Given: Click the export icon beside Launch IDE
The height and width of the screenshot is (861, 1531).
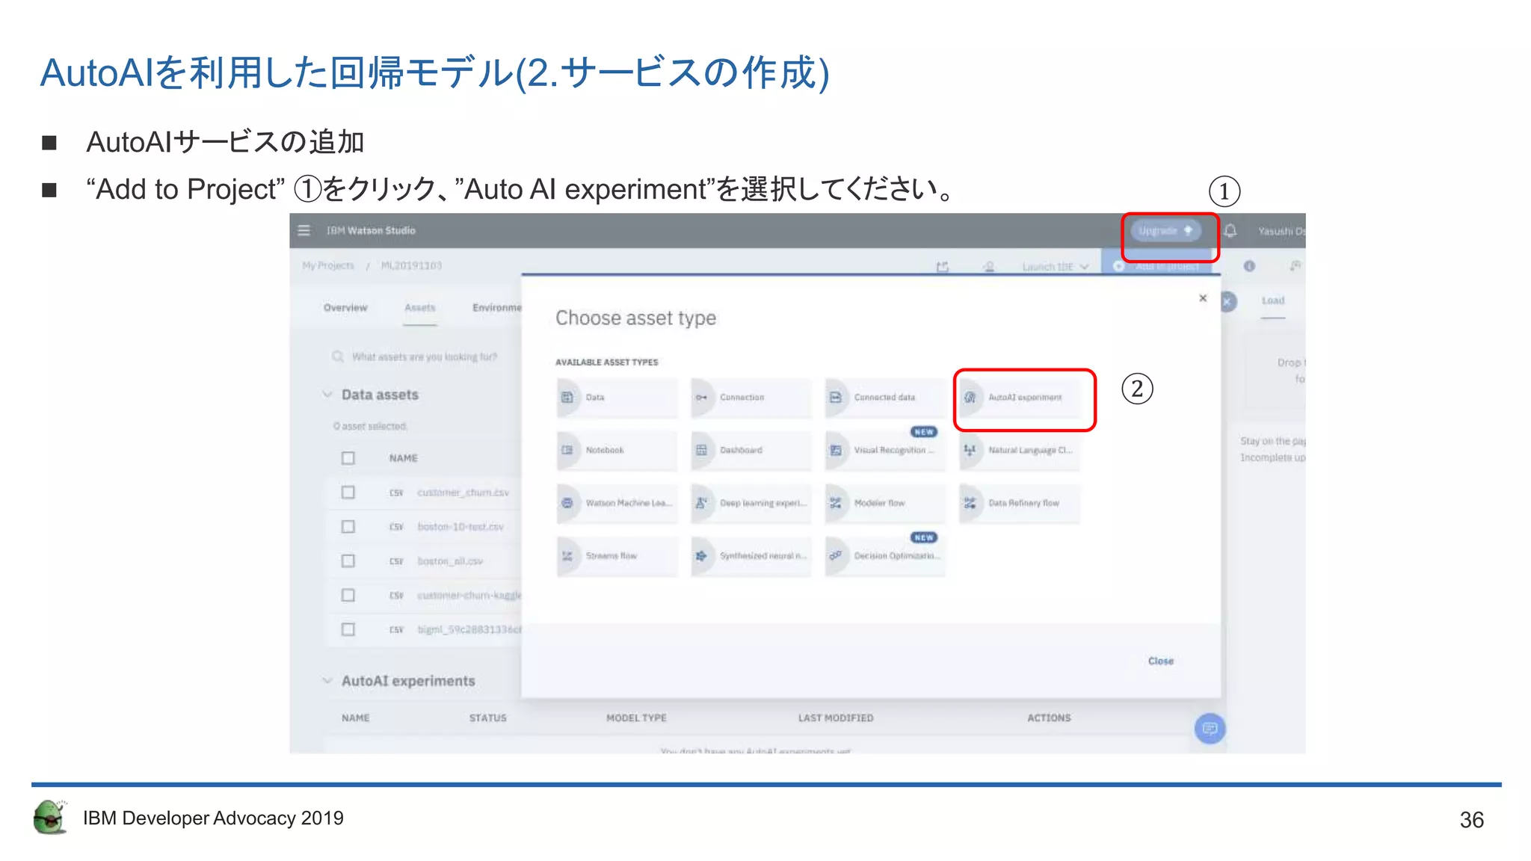Looking at the screenshot, I should (x=943, y=267).
